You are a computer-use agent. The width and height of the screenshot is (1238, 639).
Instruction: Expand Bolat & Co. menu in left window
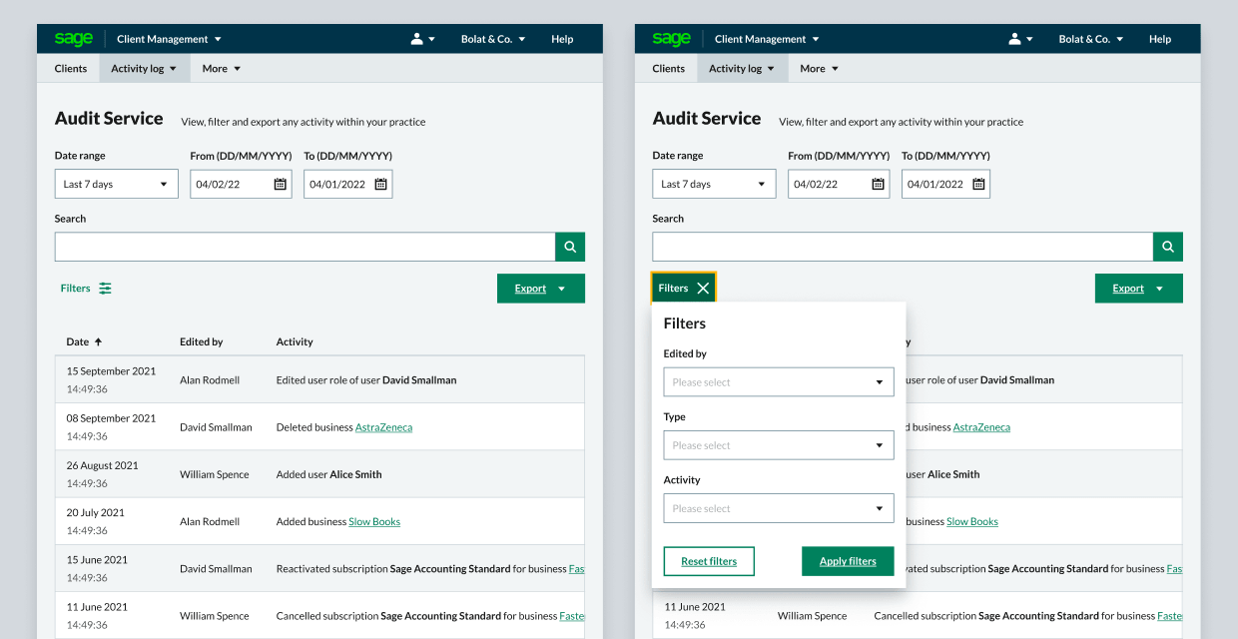click(493, 39)
